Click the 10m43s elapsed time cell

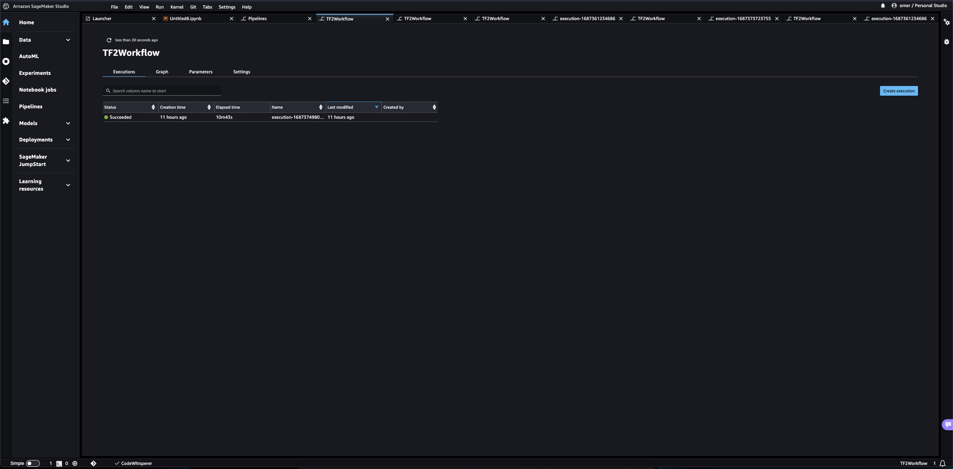[224, 117]
